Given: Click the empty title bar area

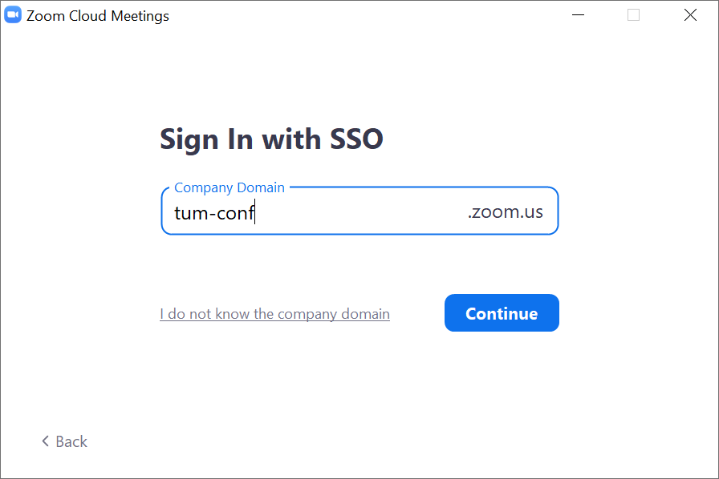Looking at the screenshot, I should pyautogui.click(x=361, y=15).
